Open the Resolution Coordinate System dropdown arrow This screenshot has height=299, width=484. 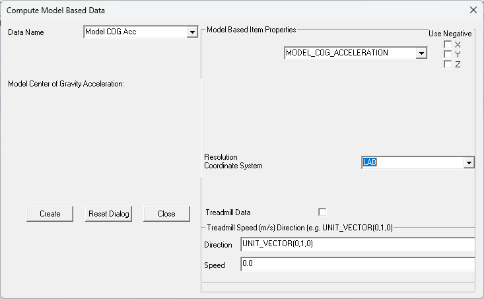469,162
